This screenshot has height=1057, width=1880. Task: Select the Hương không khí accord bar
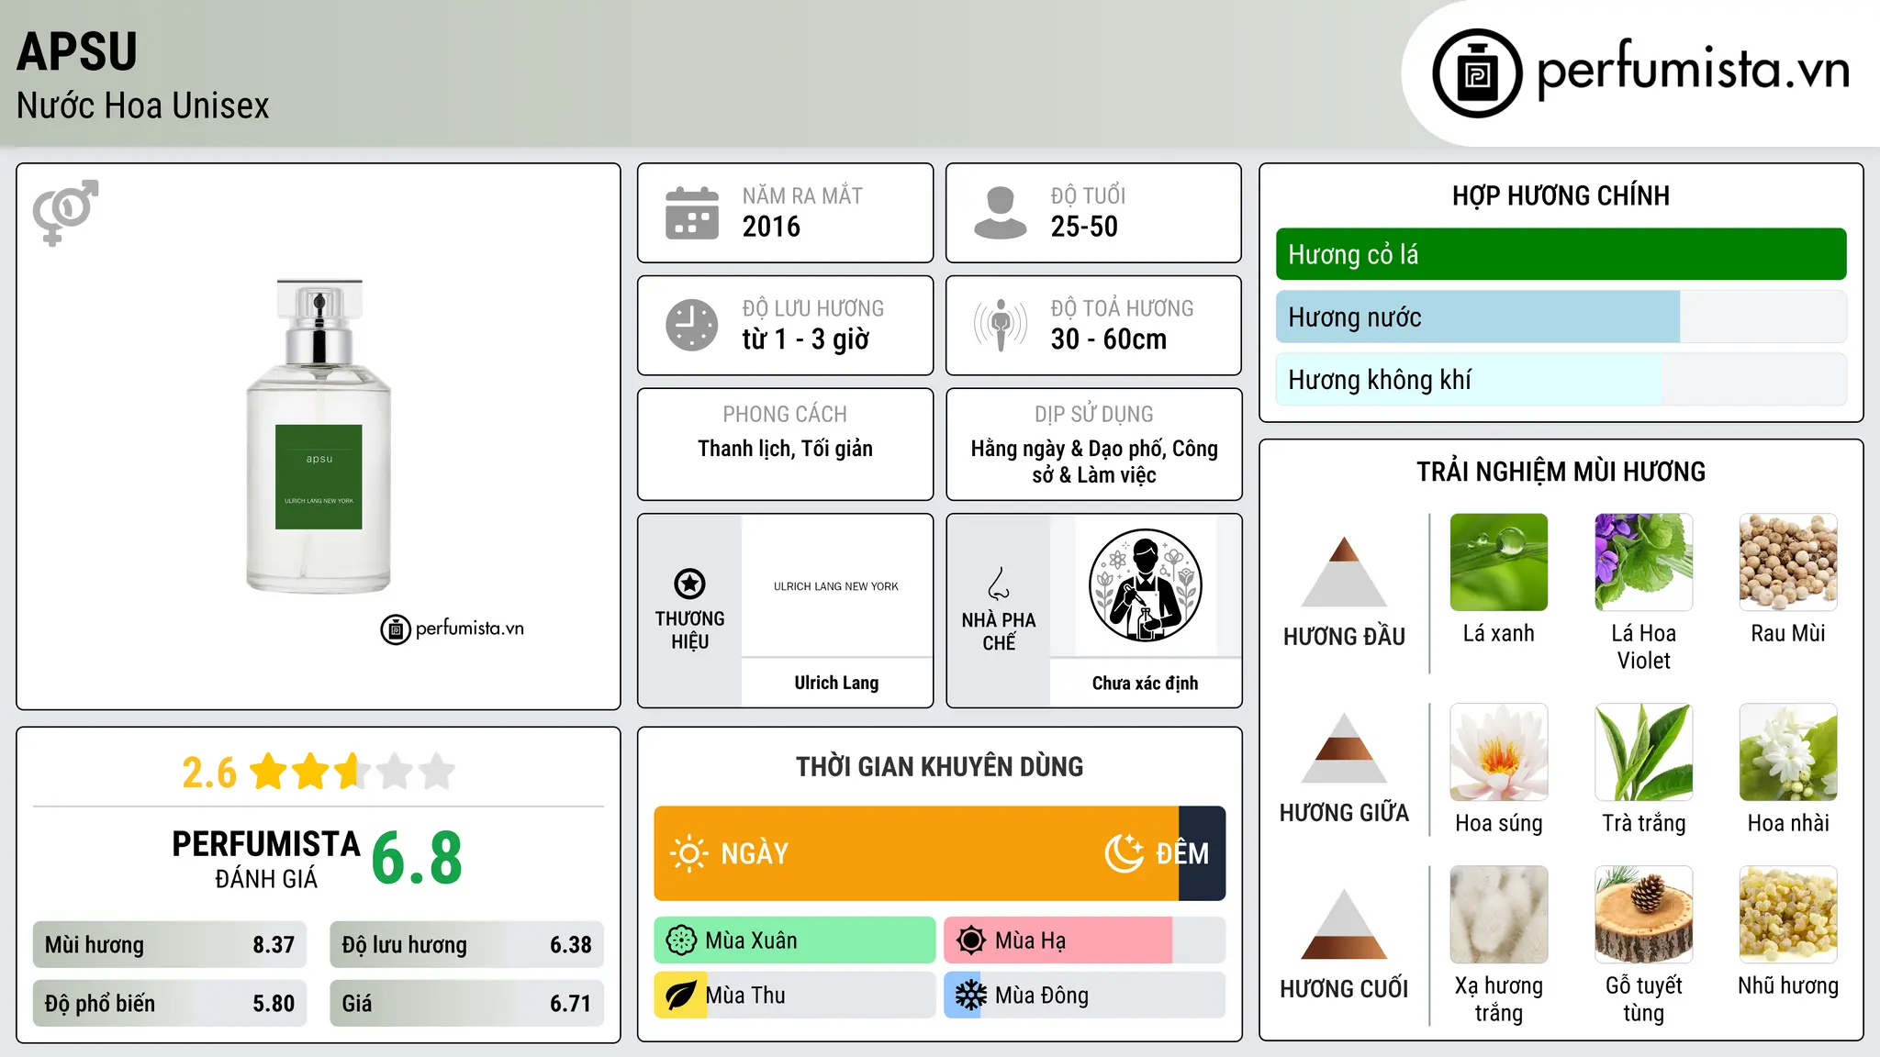click(1561, 379)
